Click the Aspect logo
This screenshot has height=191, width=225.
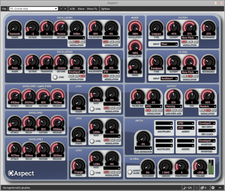click(21, 173)
